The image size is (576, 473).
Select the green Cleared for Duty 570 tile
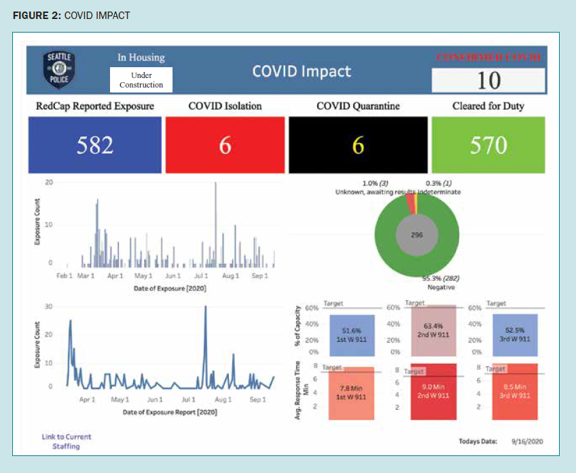coord(488,145)
